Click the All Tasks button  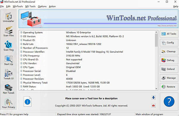(x=169, y=34)
